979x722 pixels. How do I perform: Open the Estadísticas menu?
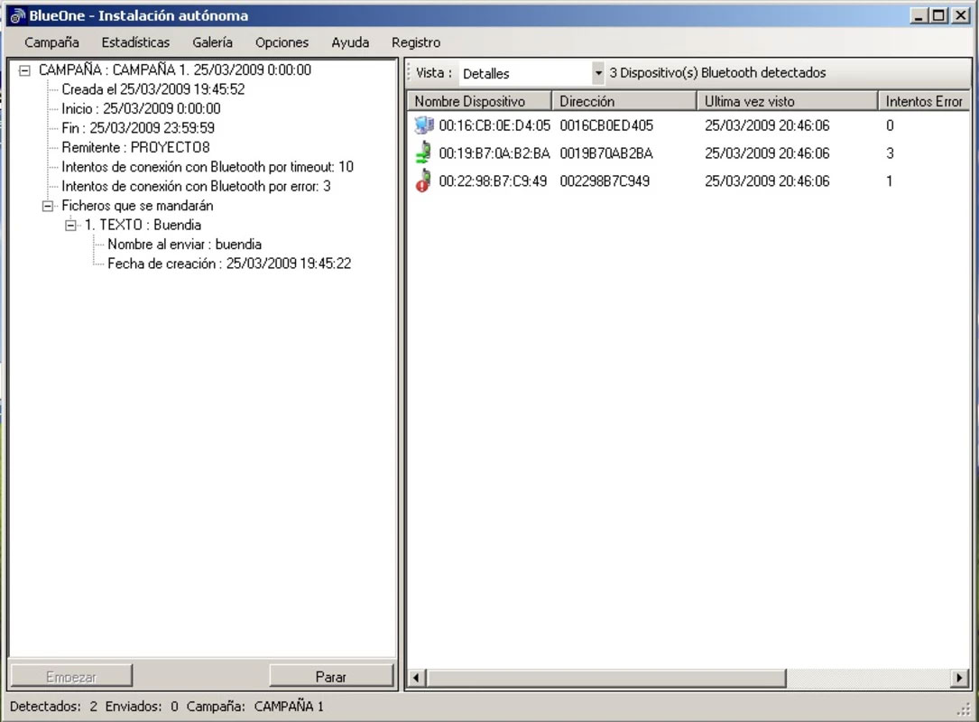135,42
